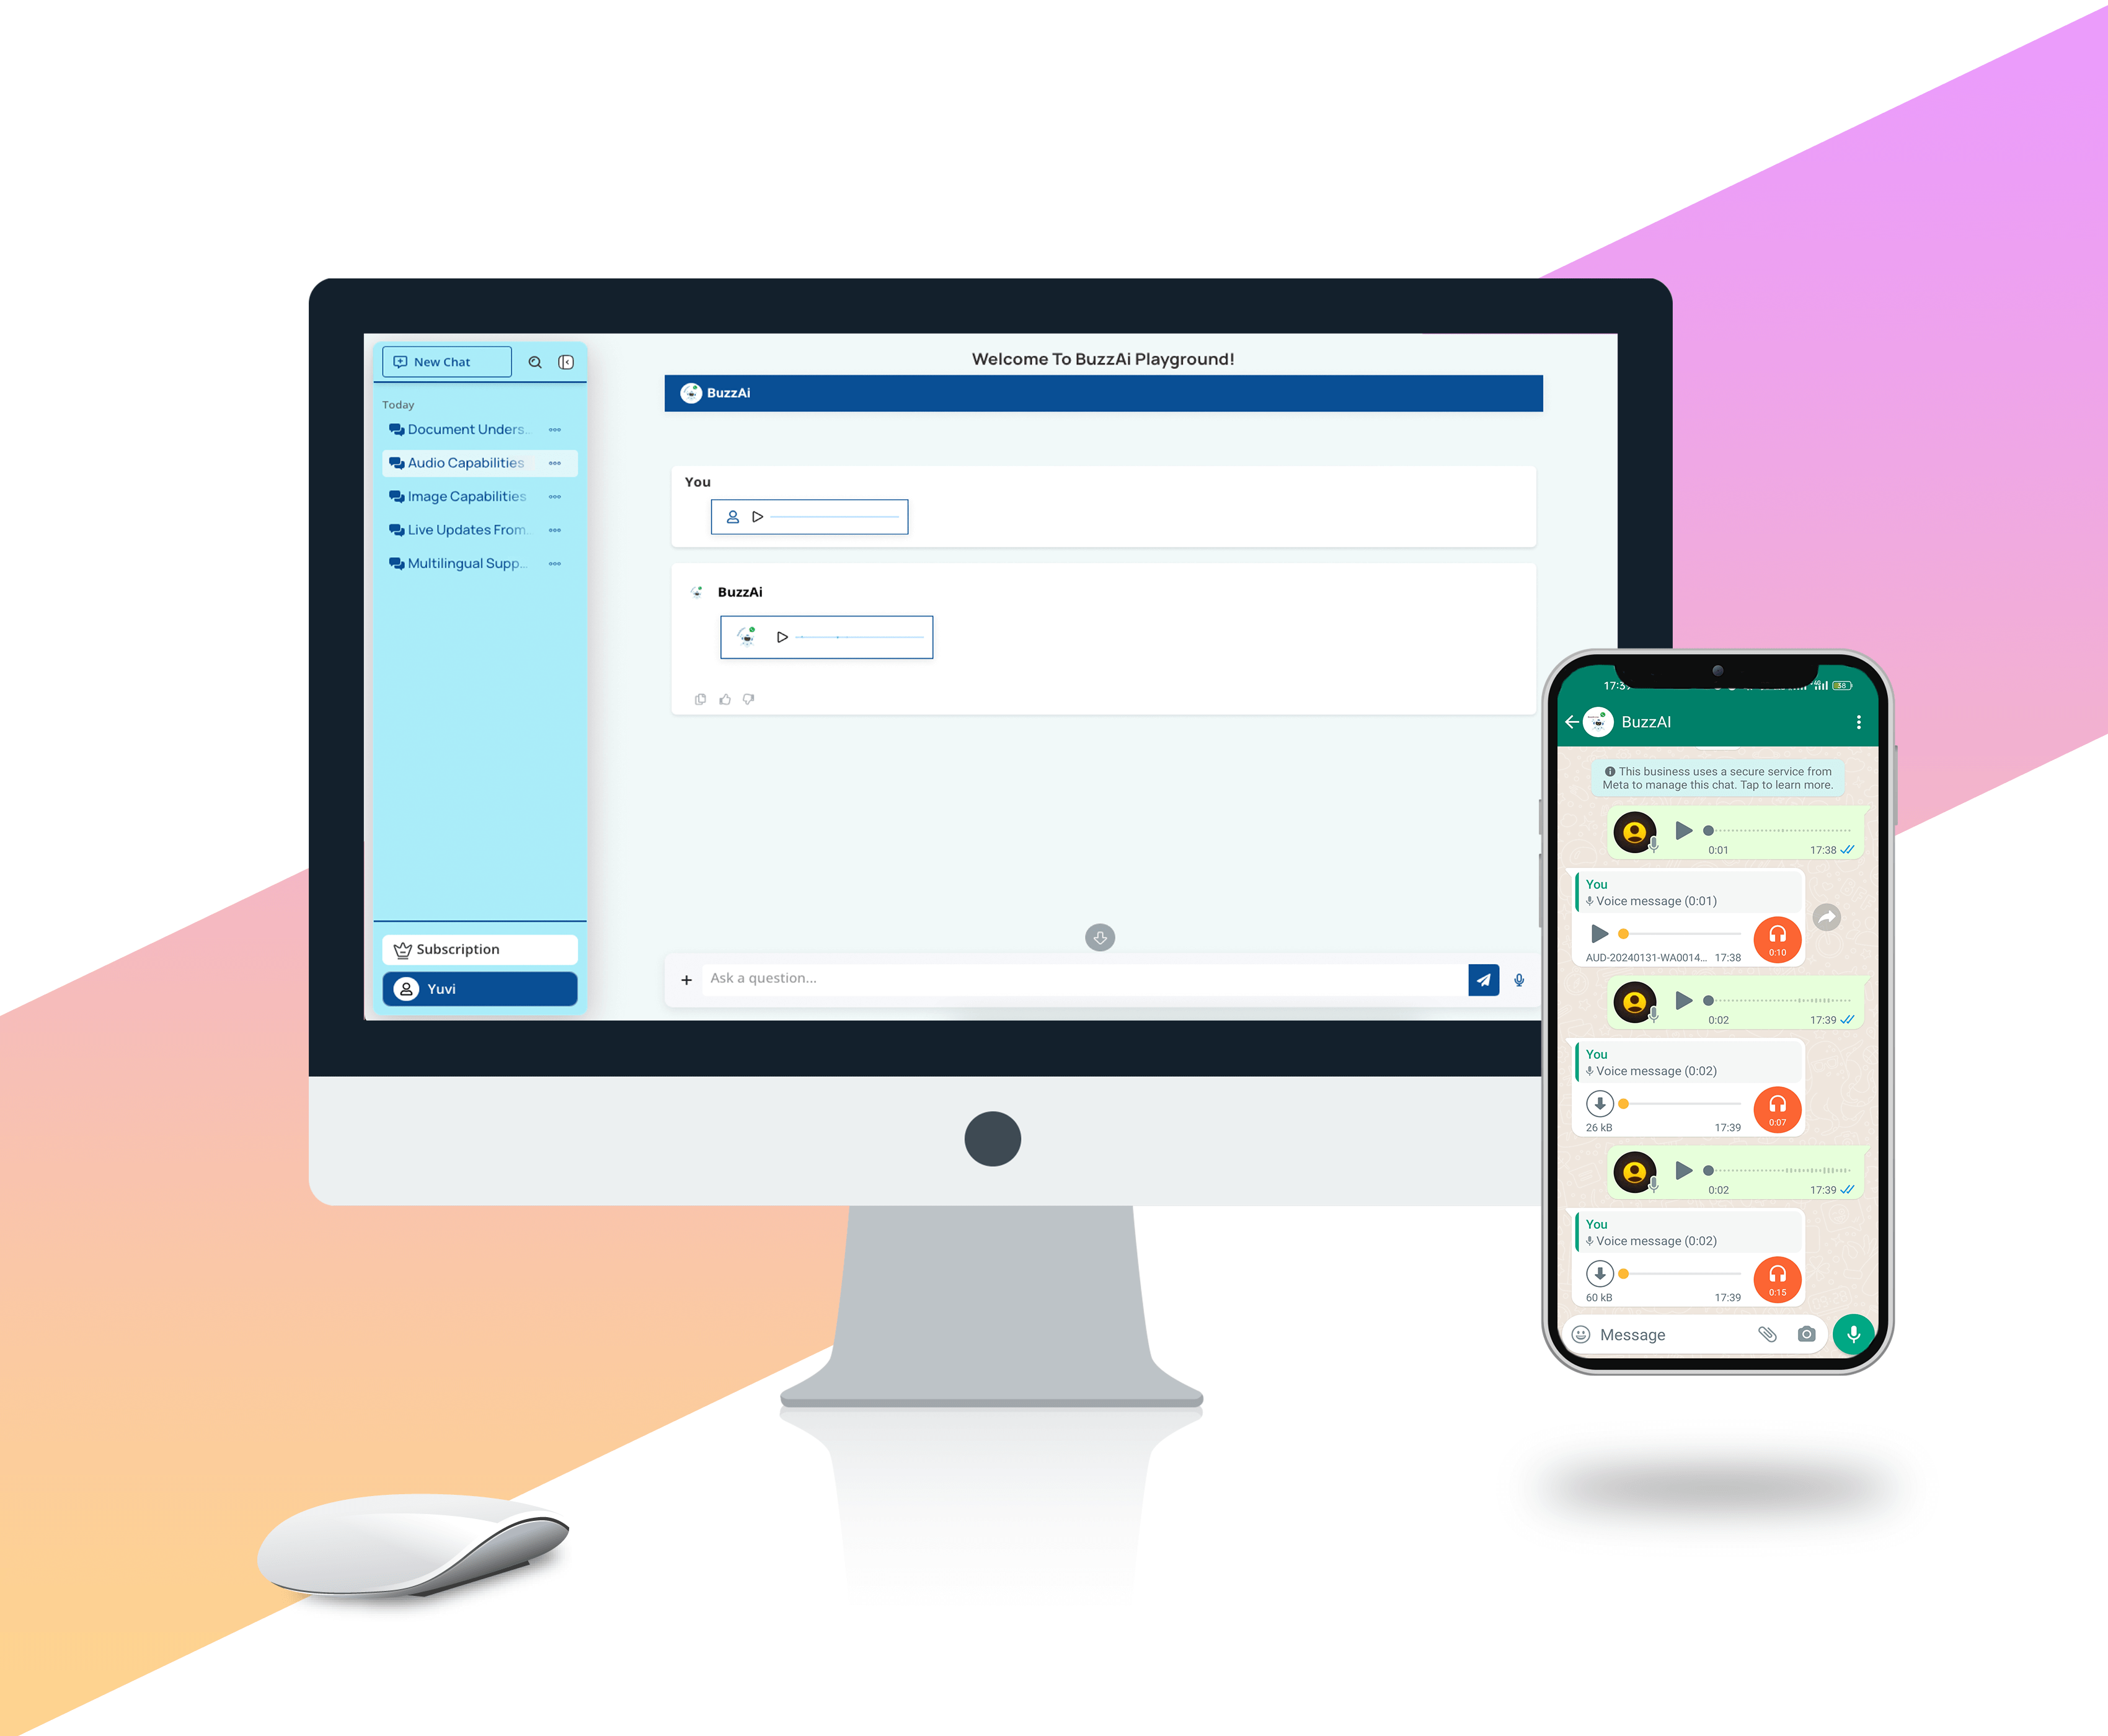The height and width of the screenshot is (1736, 2108).
Task: Click the scroll-to-bottom arrow button
Action: [x=1099, y=936]
